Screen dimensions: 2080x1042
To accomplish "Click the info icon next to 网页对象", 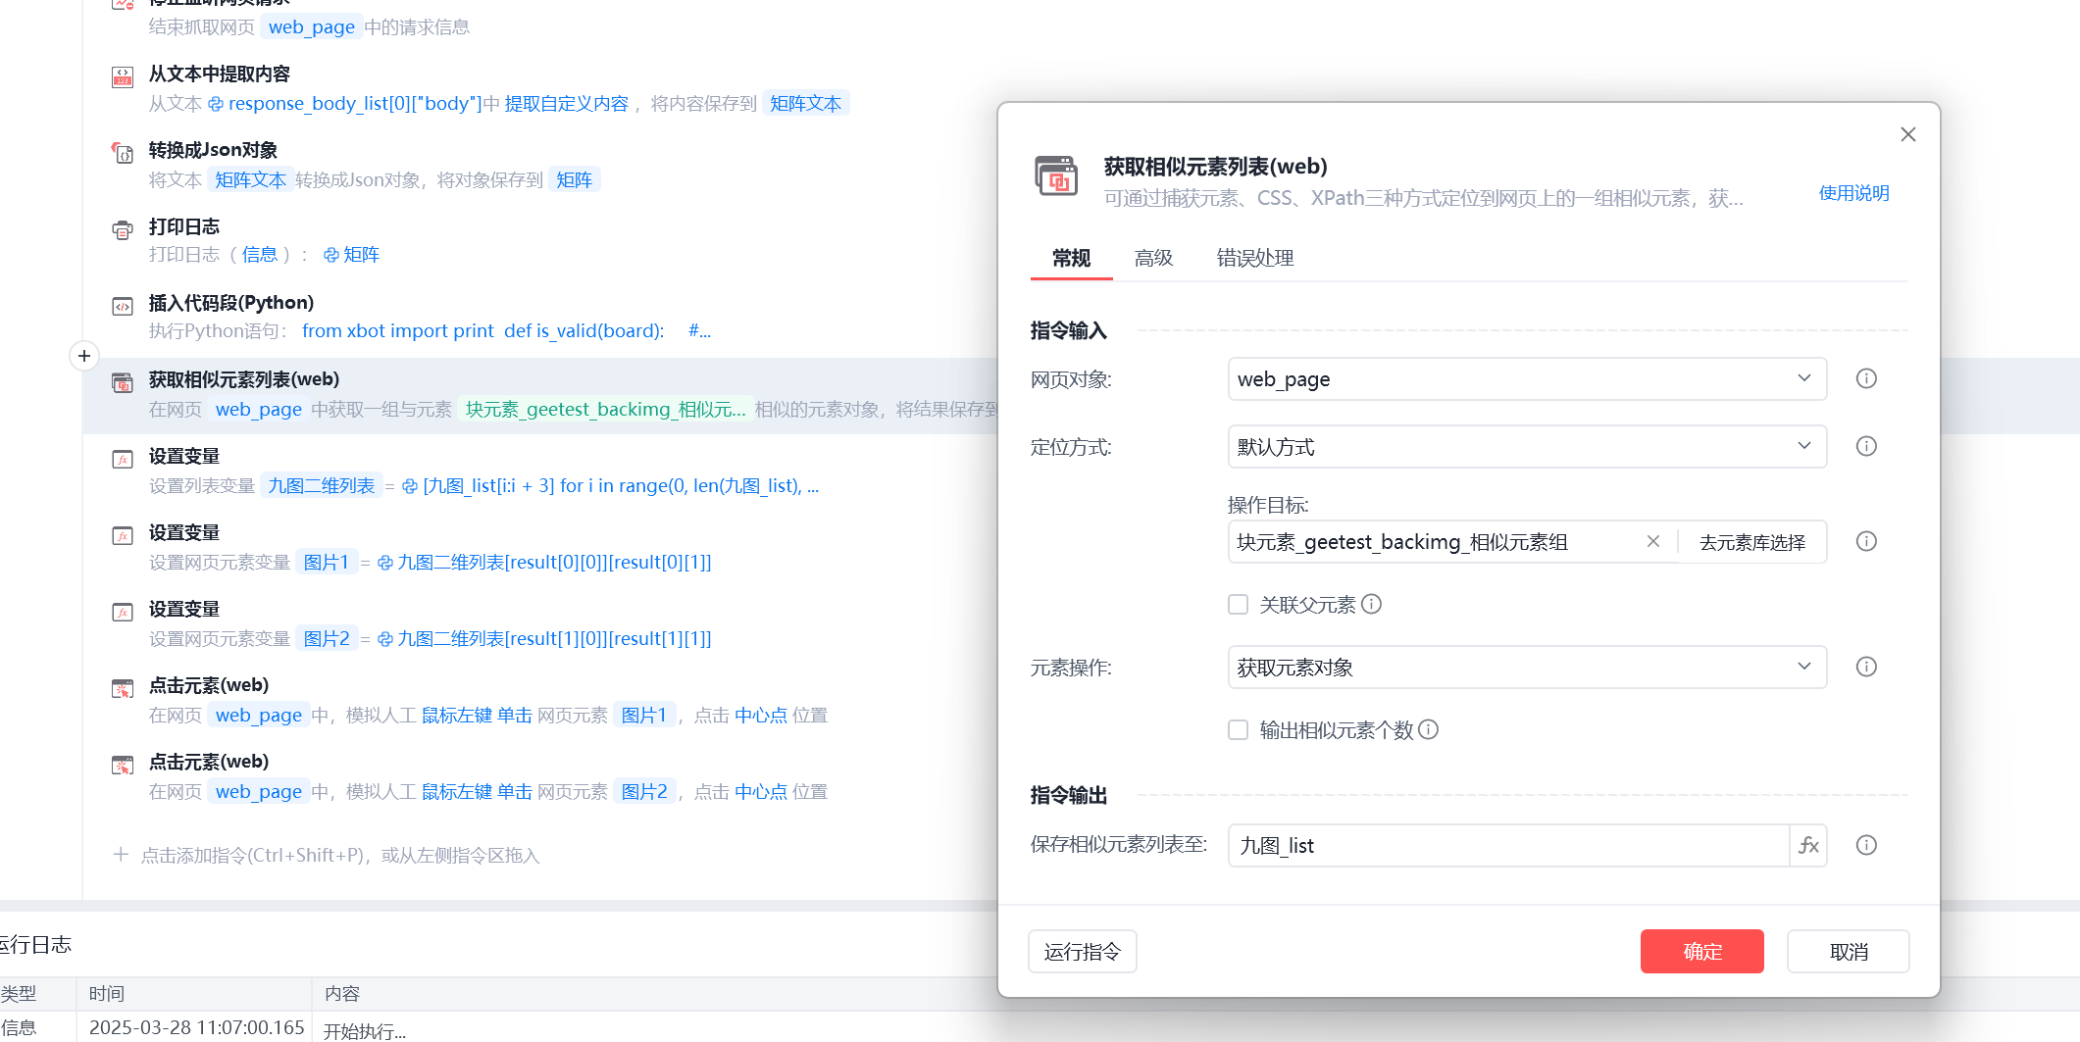I will [1865, 379].
